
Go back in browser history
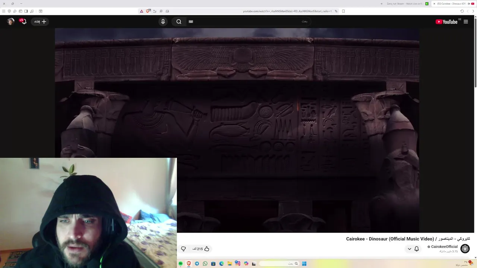473,11
